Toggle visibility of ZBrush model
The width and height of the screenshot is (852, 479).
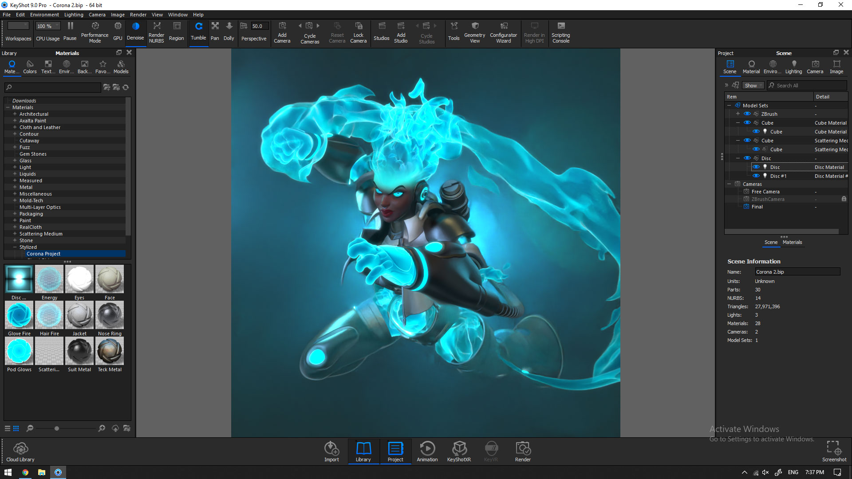(x=747, y=114)
